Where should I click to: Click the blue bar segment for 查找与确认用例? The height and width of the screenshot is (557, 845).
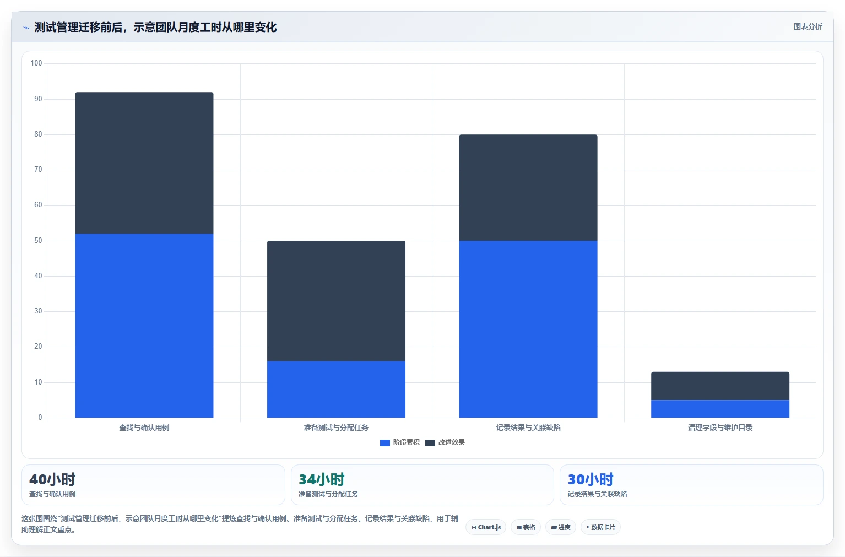point(144,326)
